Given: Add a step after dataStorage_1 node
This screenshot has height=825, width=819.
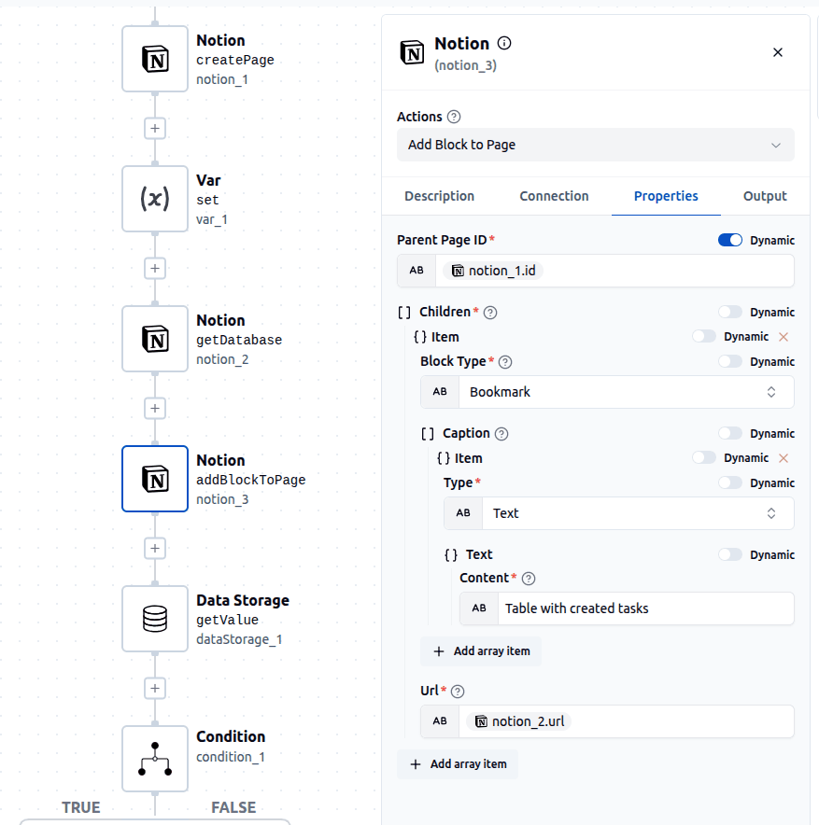Looking at the screenshot, I should tap(155, 688).
